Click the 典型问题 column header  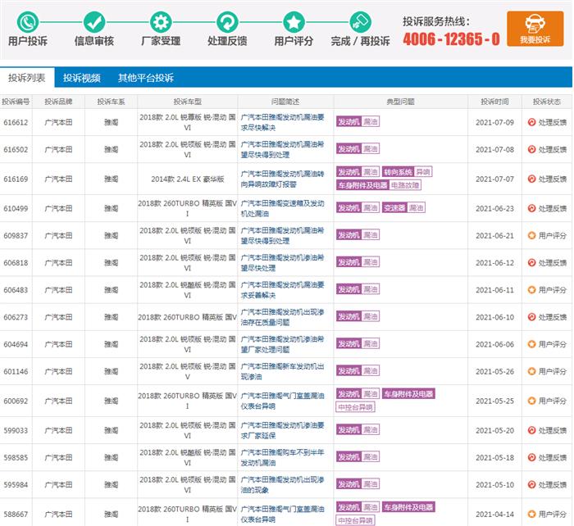pos(400,102)
